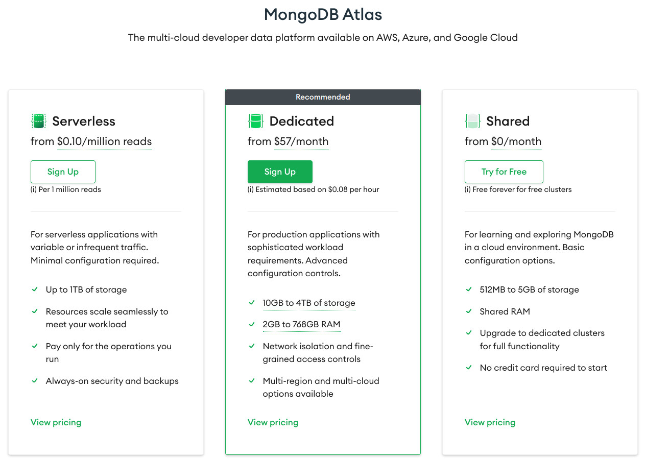Click the checkmark beside 'Up to 1TB of storage'
This screenshot has width=645, height=459.
(x=35, y=289)
